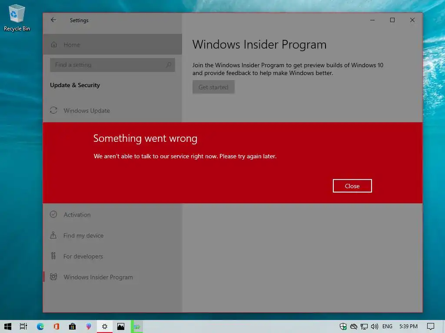Screen dimensions: 445x333
Task: Select Windows Update in sidebar
Action: pos(113,111)
